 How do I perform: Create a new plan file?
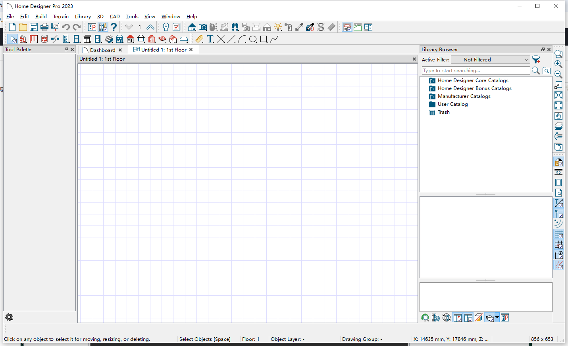pyautogui.click(x=12, y=27)
